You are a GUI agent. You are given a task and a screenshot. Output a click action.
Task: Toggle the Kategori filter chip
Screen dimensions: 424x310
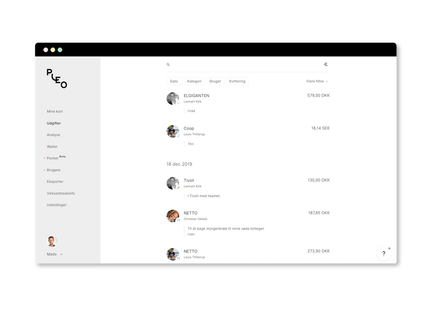(195, 81)
